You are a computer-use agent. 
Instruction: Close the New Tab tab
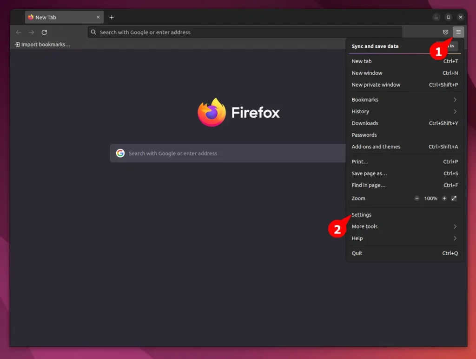click(98, 17)
